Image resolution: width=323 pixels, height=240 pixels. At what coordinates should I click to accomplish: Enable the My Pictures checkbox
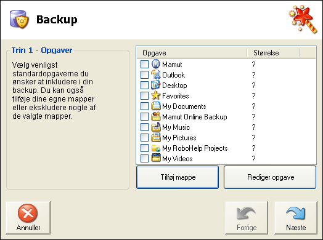click(x=144, y=137)
